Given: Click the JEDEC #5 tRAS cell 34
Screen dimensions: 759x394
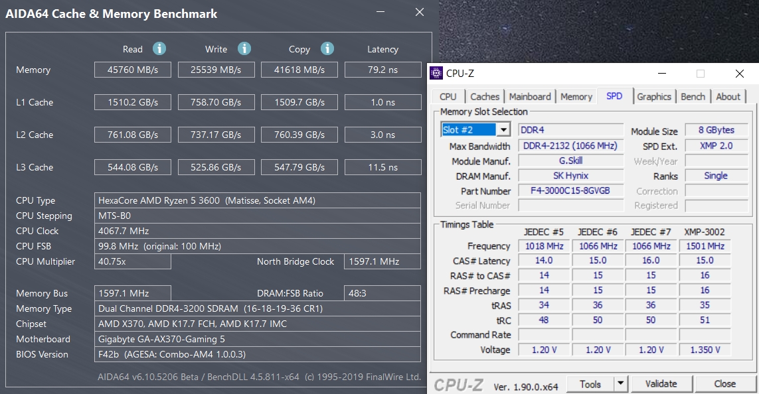Looking at the screenshot, I should [544, 305].
